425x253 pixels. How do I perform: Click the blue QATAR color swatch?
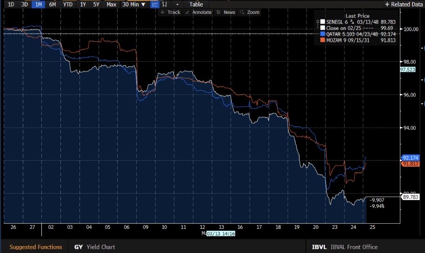323,34
